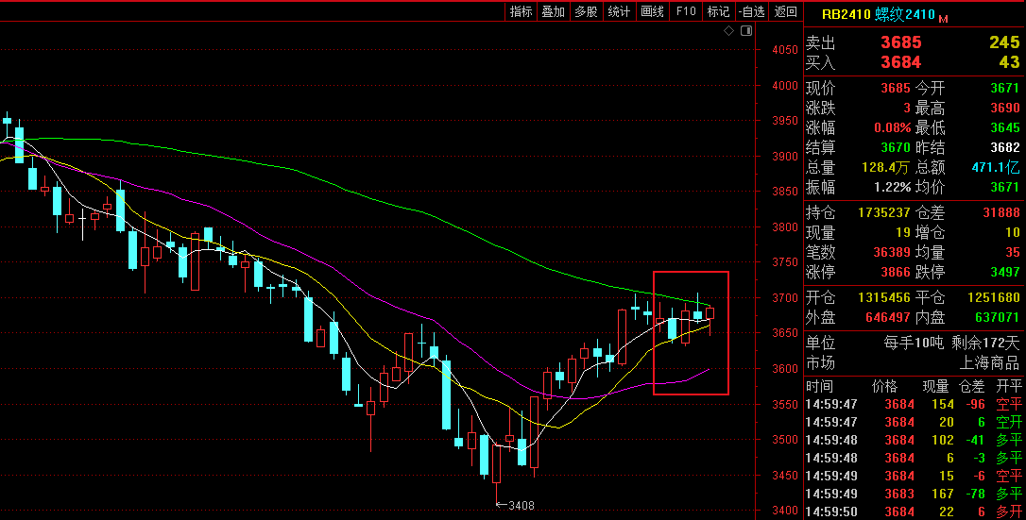Image resolution: width=1026 pixels, height=520 pixels.
Task: Open the F10 info page
Action: pos(686,11)
